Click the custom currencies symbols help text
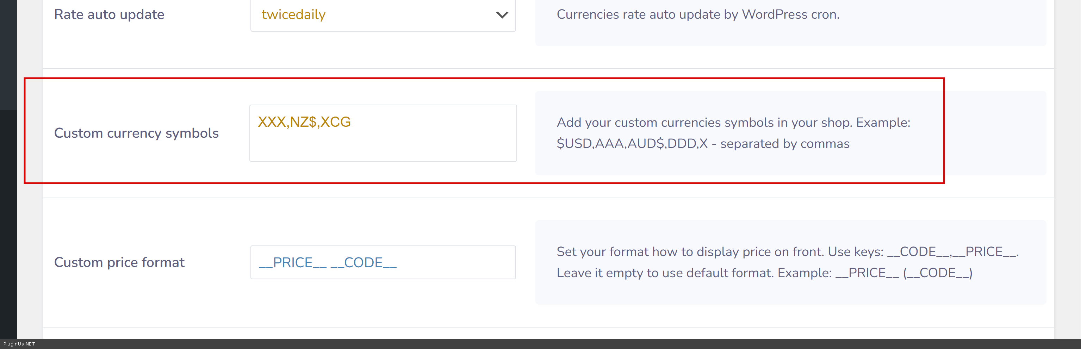Viewport: 1081px width, 349px height. (x=733, y=123)
